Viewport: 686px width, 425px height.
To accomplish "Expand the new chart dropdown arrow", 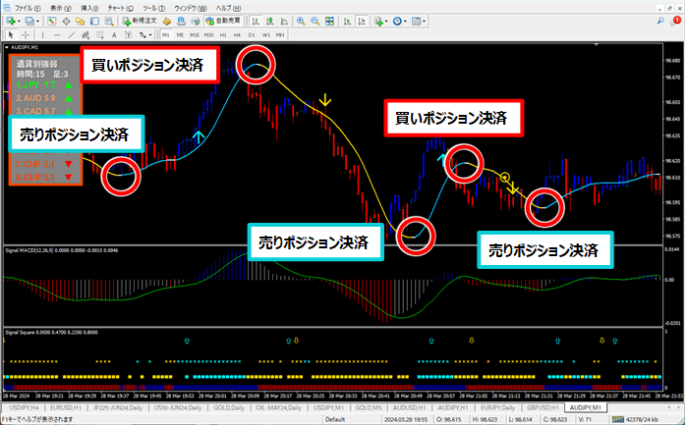I will (x=21, y=21).
